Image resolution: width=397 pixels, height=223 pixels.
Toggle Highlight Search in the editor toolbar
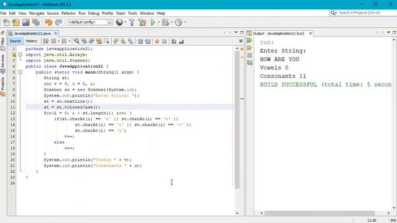99,42
